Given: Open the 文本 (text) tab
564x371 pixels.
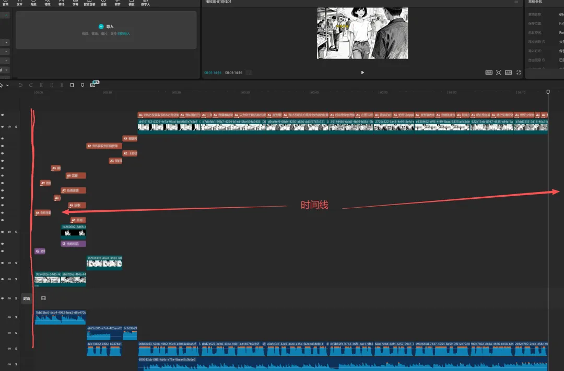Looking at the screenshot, I should [19, 3].
